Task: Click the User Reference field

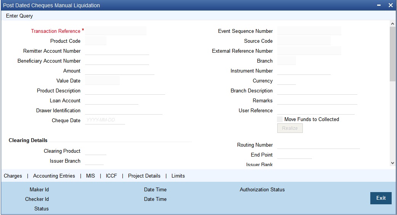Action: point(316,110)
